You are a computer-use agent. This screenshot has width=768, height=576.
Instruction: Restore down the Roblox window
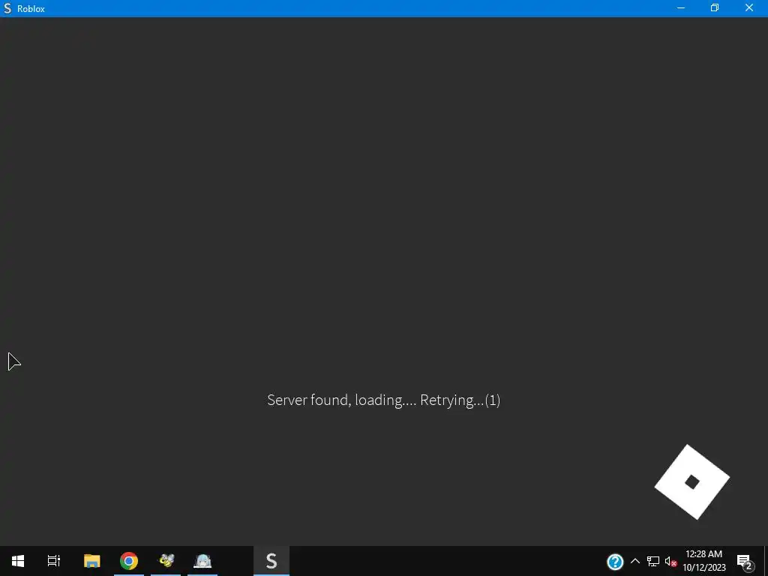tap(715, 7)
